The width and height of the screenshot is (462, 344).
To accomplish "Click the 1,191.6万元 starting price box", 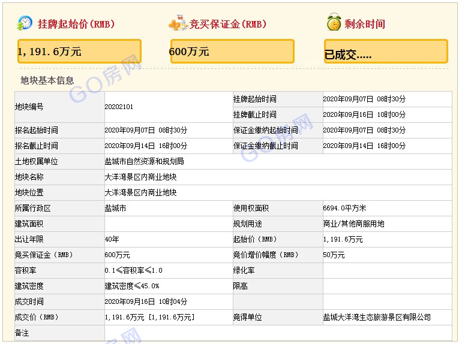I will (x=79, y=52).
